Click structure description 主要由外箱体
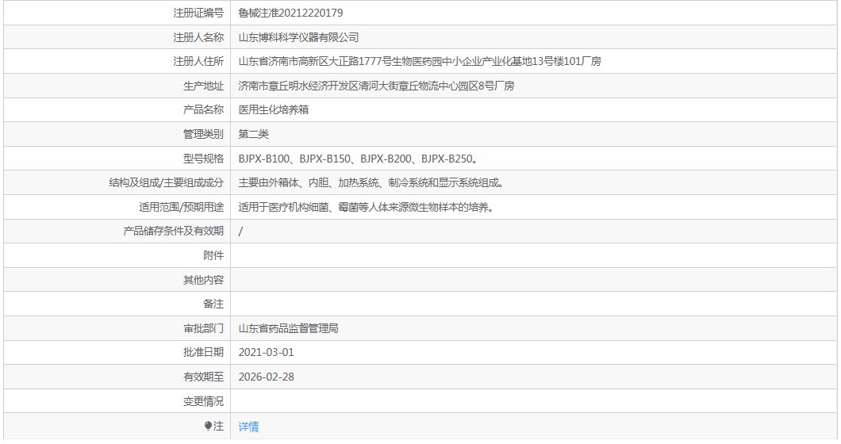This screenshot has width=841, height=444. point(371,183)
